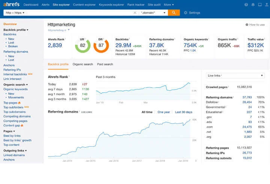
Task: Open Movements under Organic keywords
Action: pos(16,97)
